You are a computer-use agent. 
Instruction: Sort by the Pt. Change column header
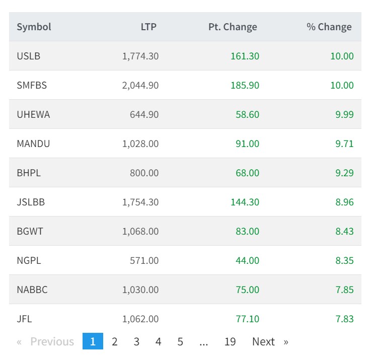coord(233,27)
